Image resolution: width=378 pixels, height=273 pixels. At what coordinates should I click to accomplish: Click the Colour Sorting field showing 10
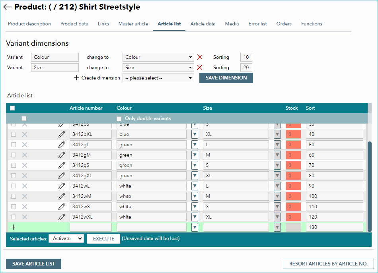pyautogui.click(x=246, y=57)
